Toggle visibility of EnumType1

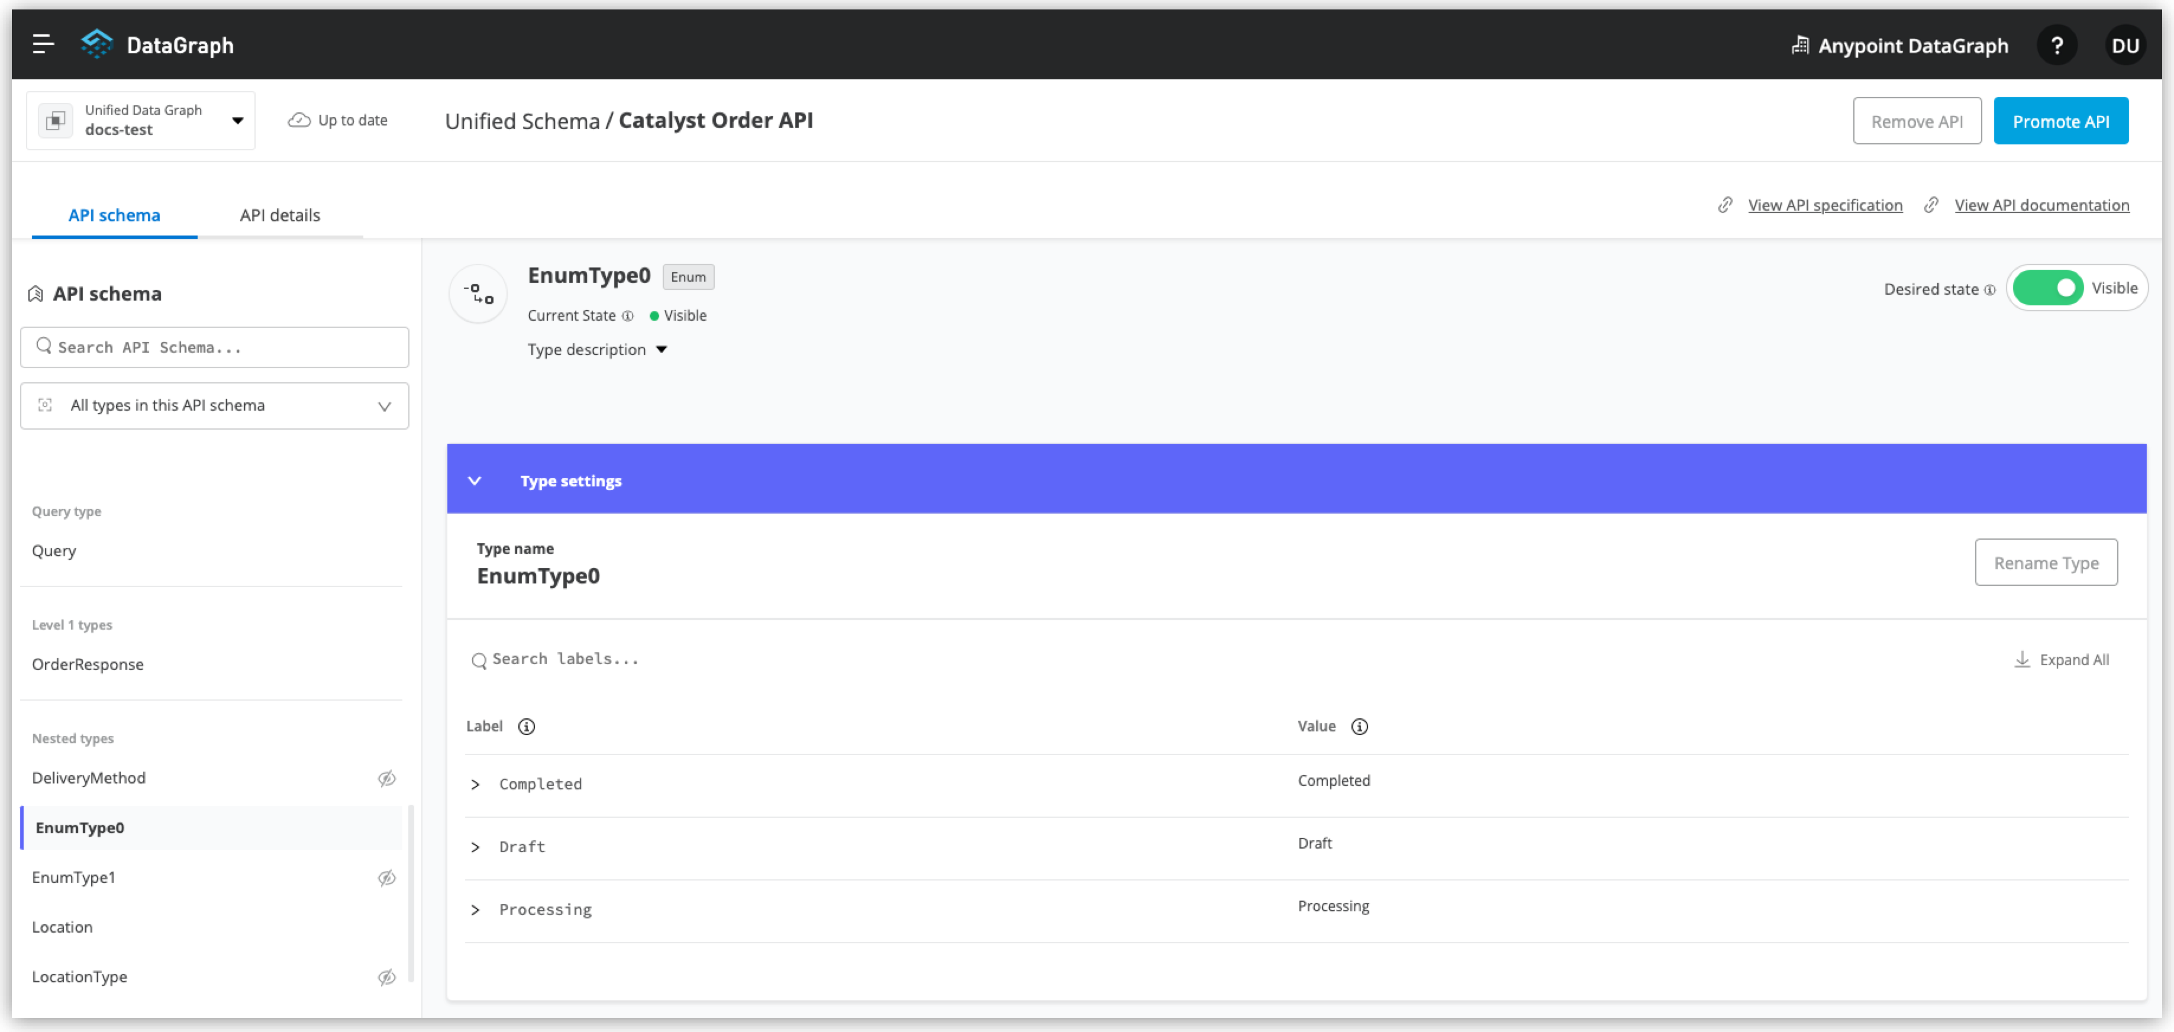tap(388, 878)
